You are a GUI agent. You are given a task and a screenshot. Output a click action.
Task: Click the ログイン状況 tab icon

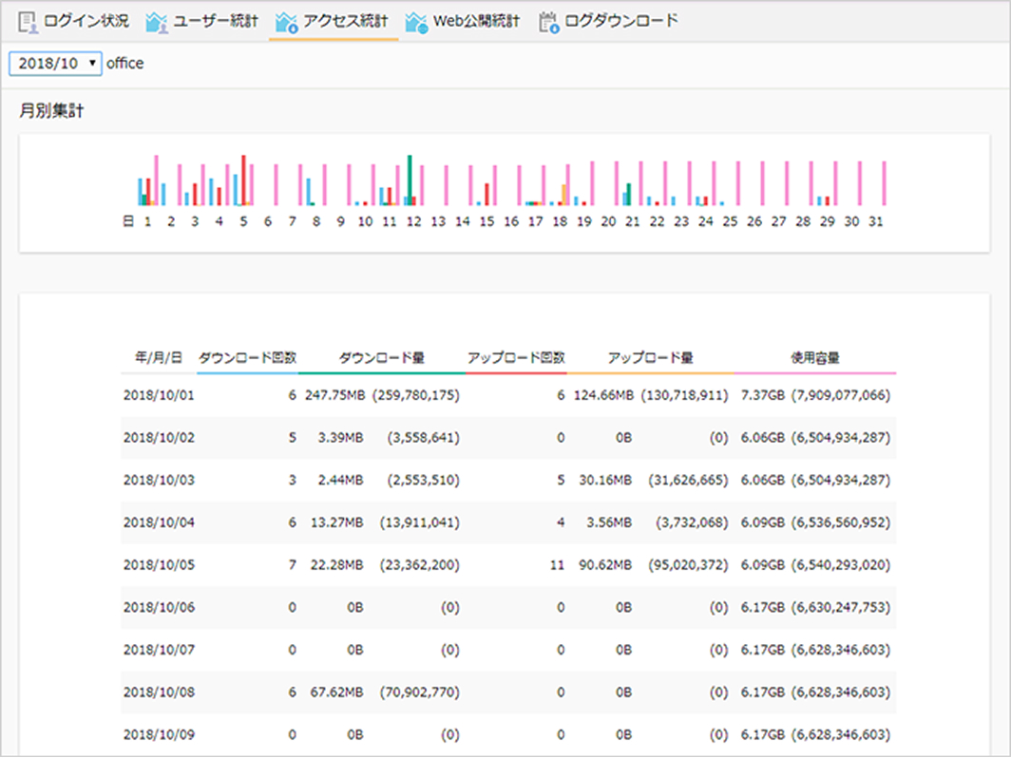28,21
